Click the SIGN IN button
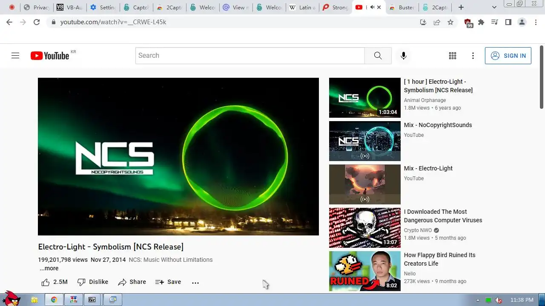Viewport: 545px width, 306px height. pos(508,56)
